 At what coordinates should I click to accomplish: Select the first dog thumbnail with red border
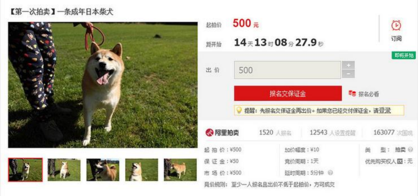(25, 170)
